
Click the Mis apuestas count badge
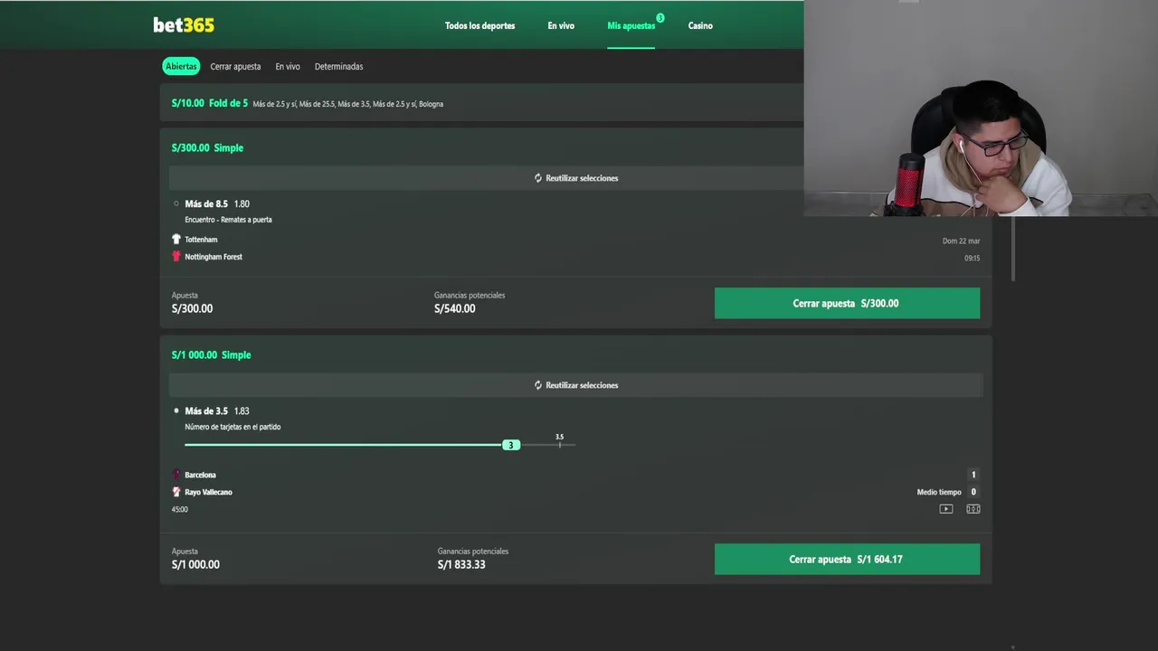coord(660,18)
